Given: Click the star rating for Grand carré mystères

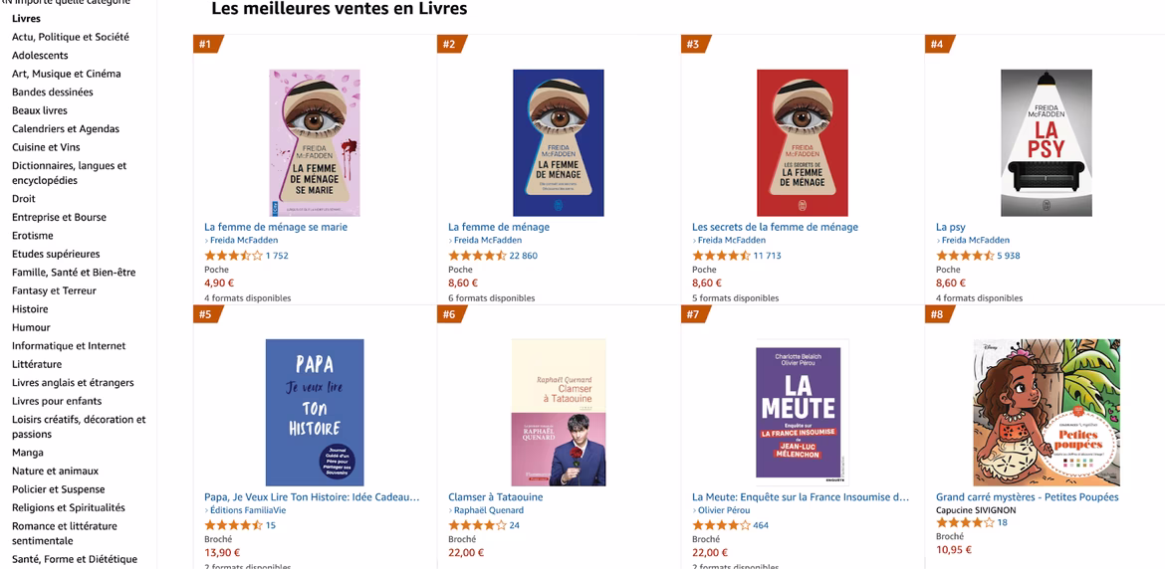Looking at the screenshot, I should coord(961,523).
